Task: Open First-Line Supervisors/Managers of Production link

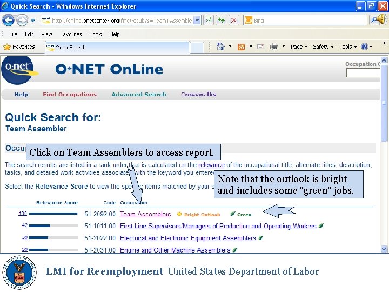Action: point(218,226)
